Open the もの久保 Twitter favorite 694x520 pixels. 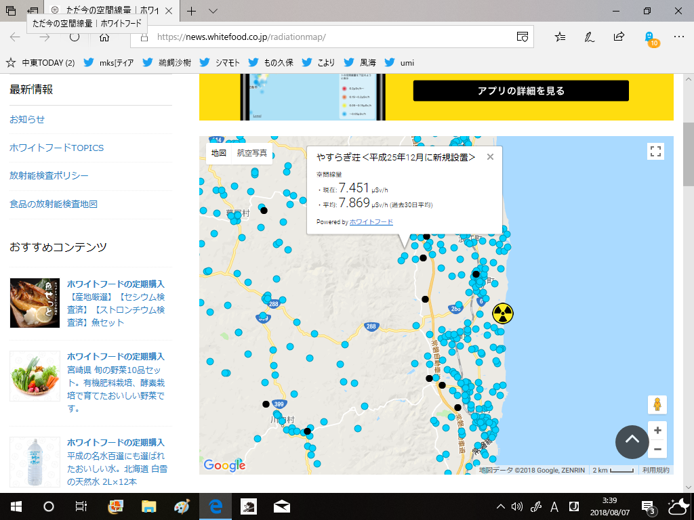click(x=270, y=63)
